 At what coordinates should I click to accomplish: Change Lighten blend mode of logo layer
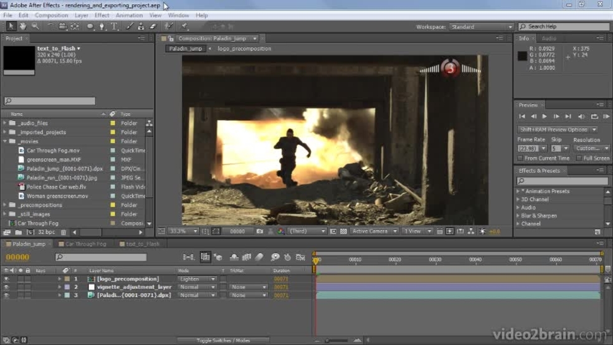coord(197,279)
